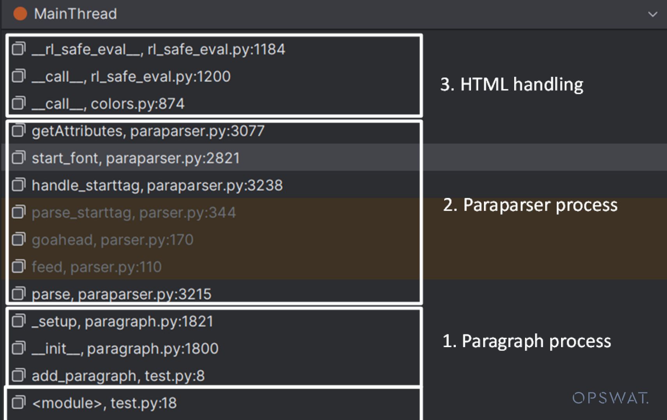Screen dimensions: 667x420
Task: Click frame icon beside goahead parser.py:170
Action: 18,240
